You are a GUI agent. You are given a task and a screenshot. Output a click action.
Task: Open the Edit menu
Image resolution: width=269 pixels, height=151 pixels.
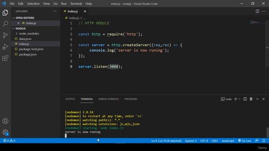coord(21,4)
